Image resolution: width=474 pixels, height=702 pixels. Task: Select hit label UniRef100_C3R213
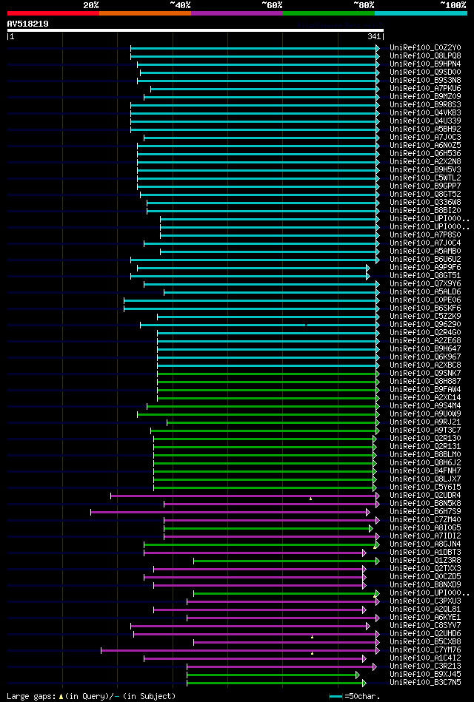pos(425,666)
